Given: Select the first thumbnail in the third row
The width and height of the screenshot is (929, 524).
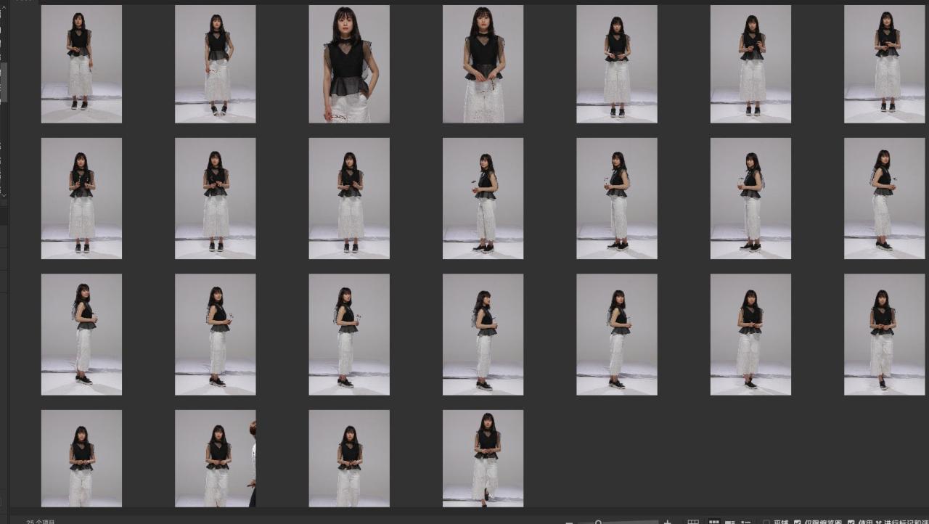Looking at the screenshot, I should pyautogui.click(x=81, y=334).
